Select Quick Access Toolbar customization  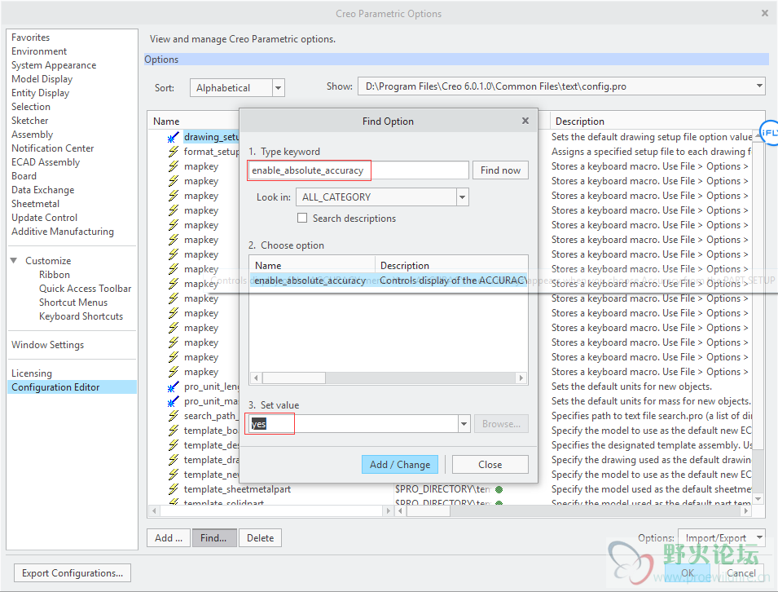86,289
